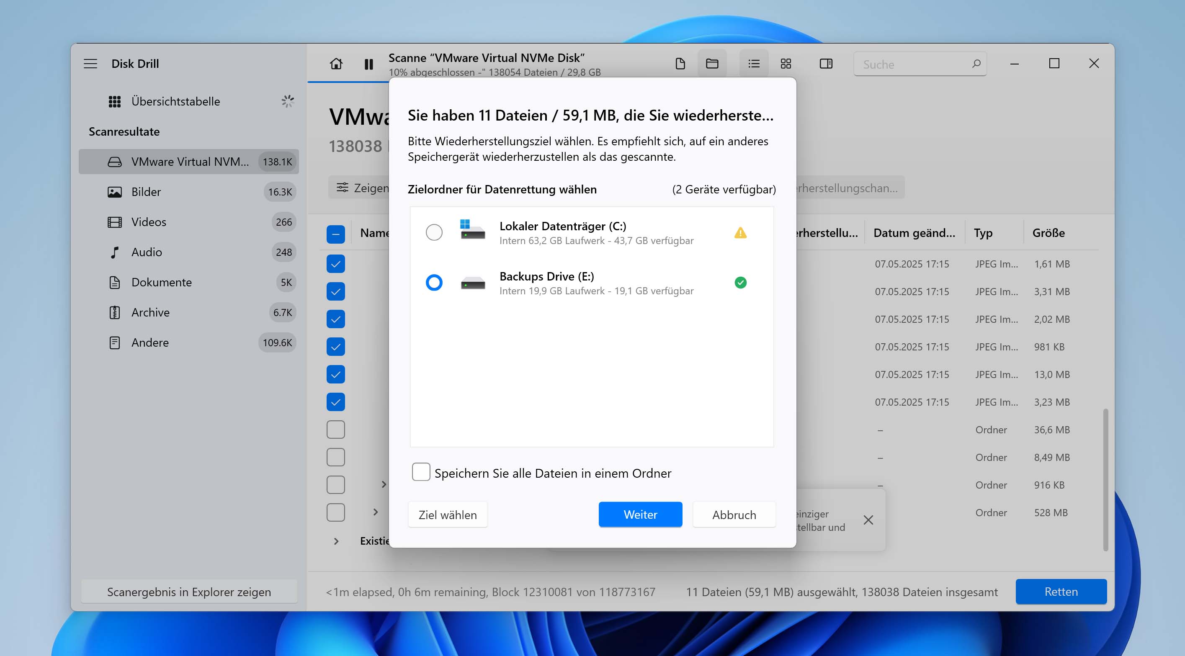Uncheck the 3,31 MB JPEG row checkbox
1185x656 pixels.
point(336,291)
